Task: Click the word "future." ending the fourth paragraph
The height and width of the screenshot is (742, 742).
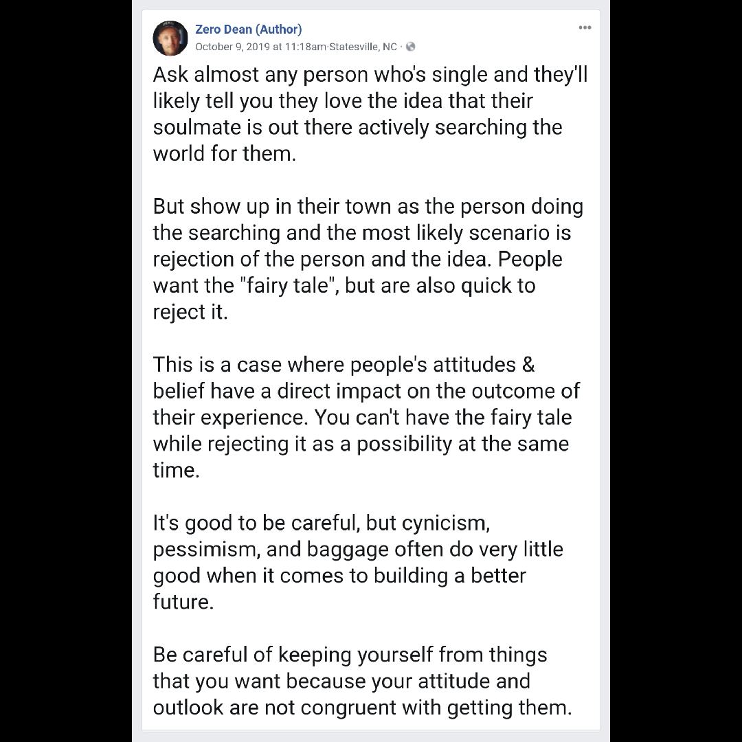Action: pos(183,602)
